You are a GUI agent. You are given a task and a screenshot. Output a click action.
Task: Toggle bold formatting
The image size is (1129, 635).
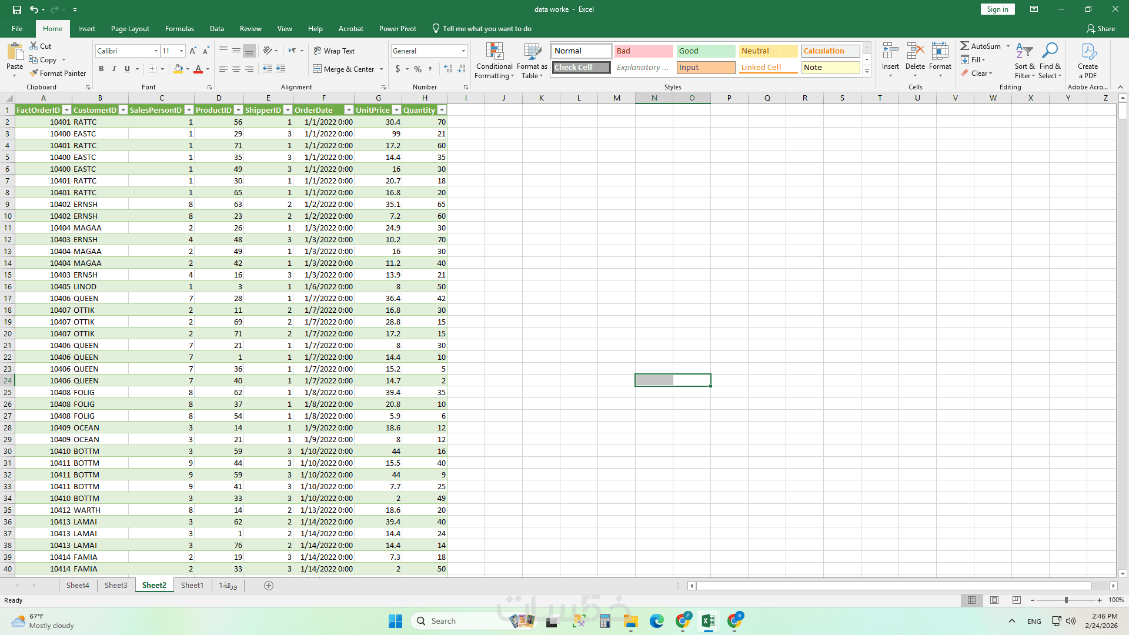coord(101,69)
